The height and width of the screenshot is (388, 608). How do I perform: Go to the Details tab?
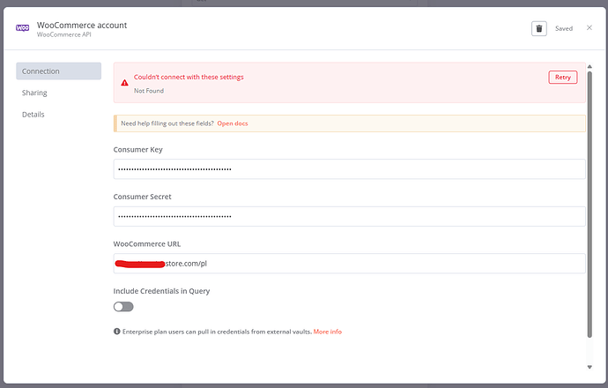(x=33, y=115)
